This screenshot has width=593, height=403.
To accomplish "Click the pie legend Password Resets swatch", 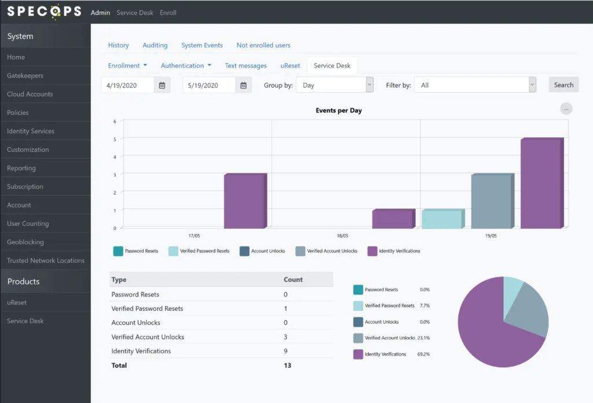I will 358,290.
